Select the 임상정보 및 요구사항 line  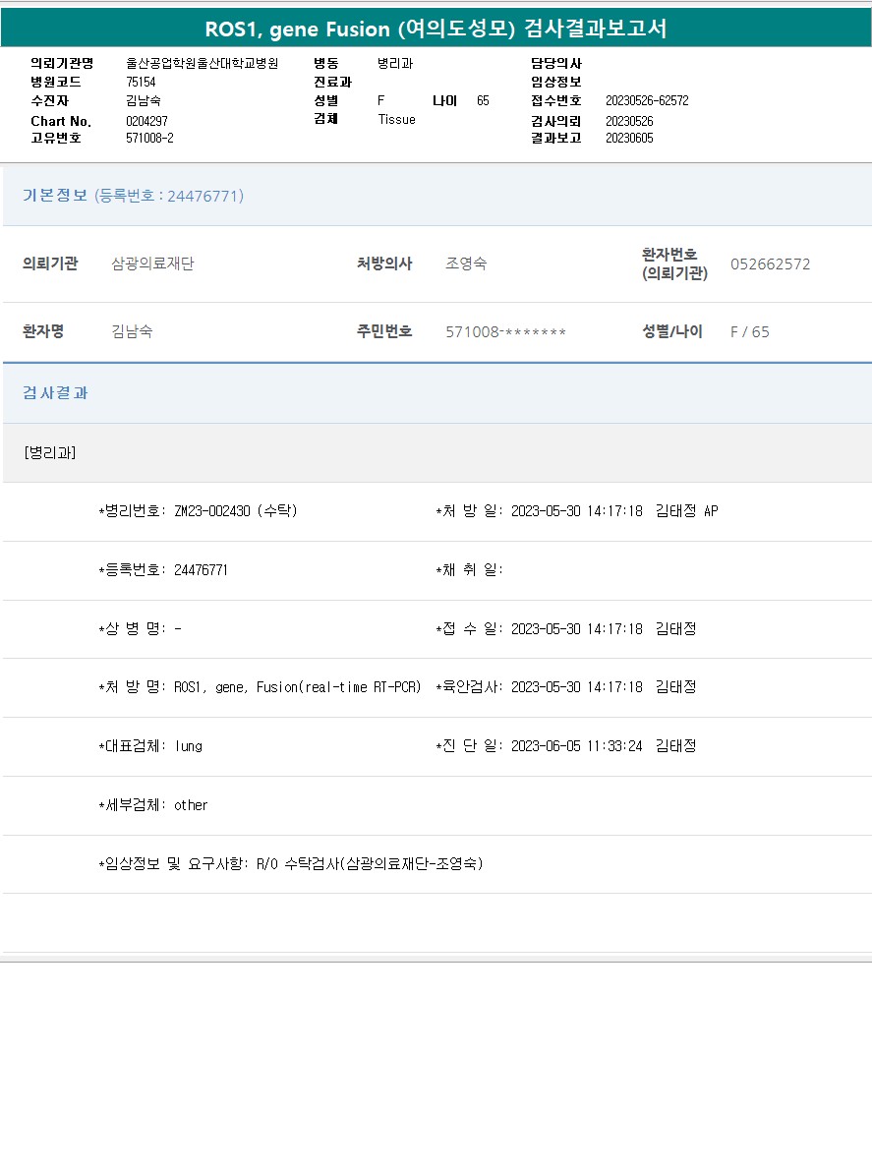290,864
